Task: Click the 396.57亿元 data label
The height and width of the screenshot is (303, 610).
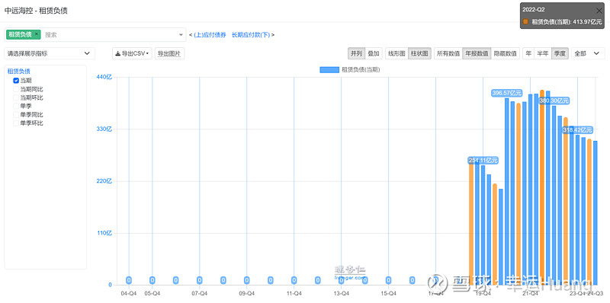Action: pos(506,93)
